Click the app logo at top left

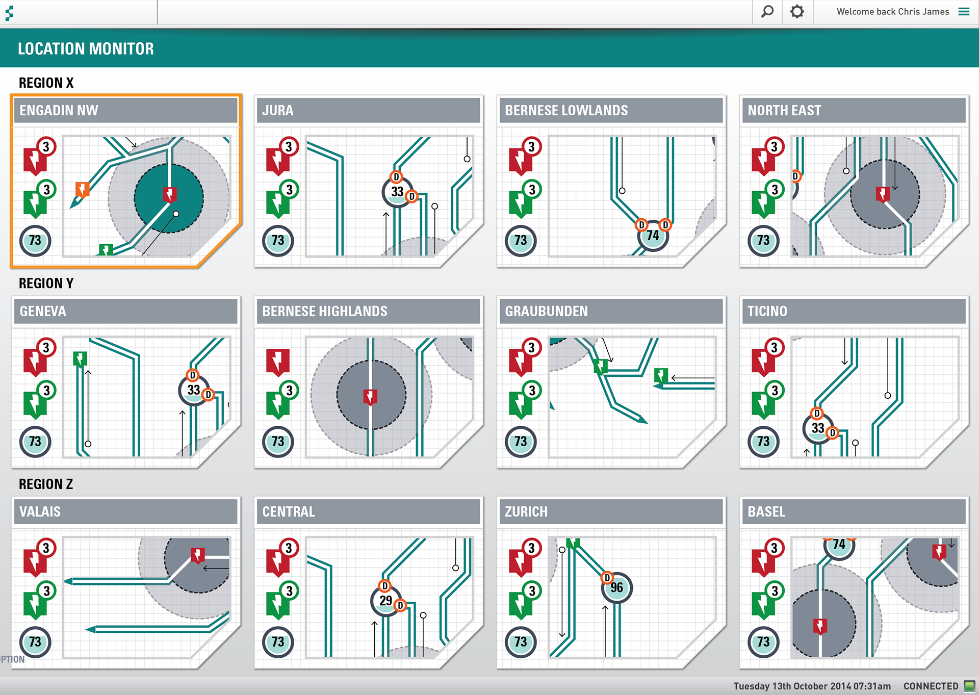coord(9,13)
